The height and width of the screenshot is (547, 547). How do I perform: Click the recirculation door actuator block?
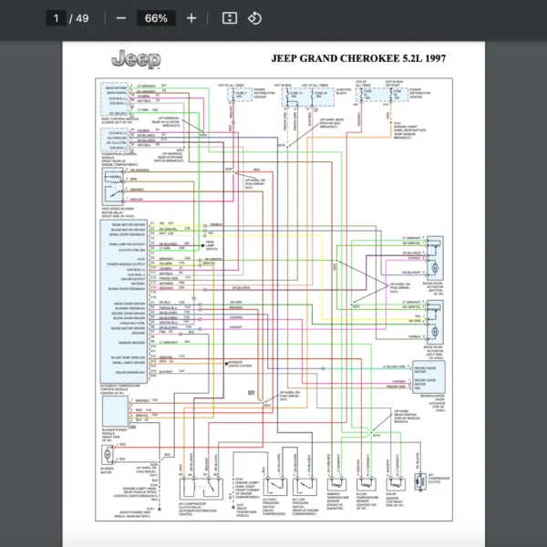[x=428, y=377]
